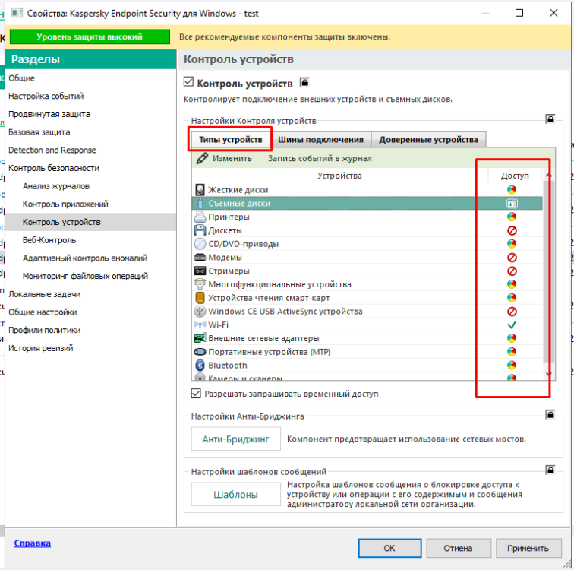Click the OK button
The width and height of the screenshot is (574, 570).
[389, 549]
